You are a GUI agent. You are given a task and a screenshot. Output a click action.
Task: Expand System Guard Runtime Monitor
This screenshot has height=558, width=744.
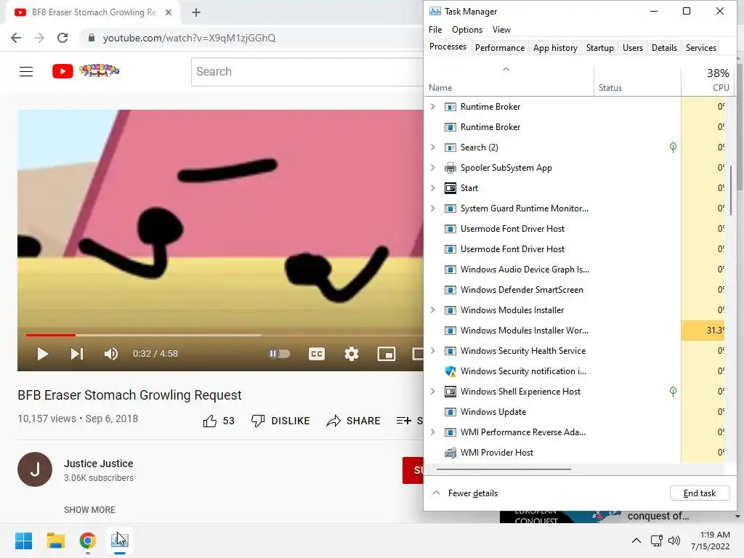point(433,209)
